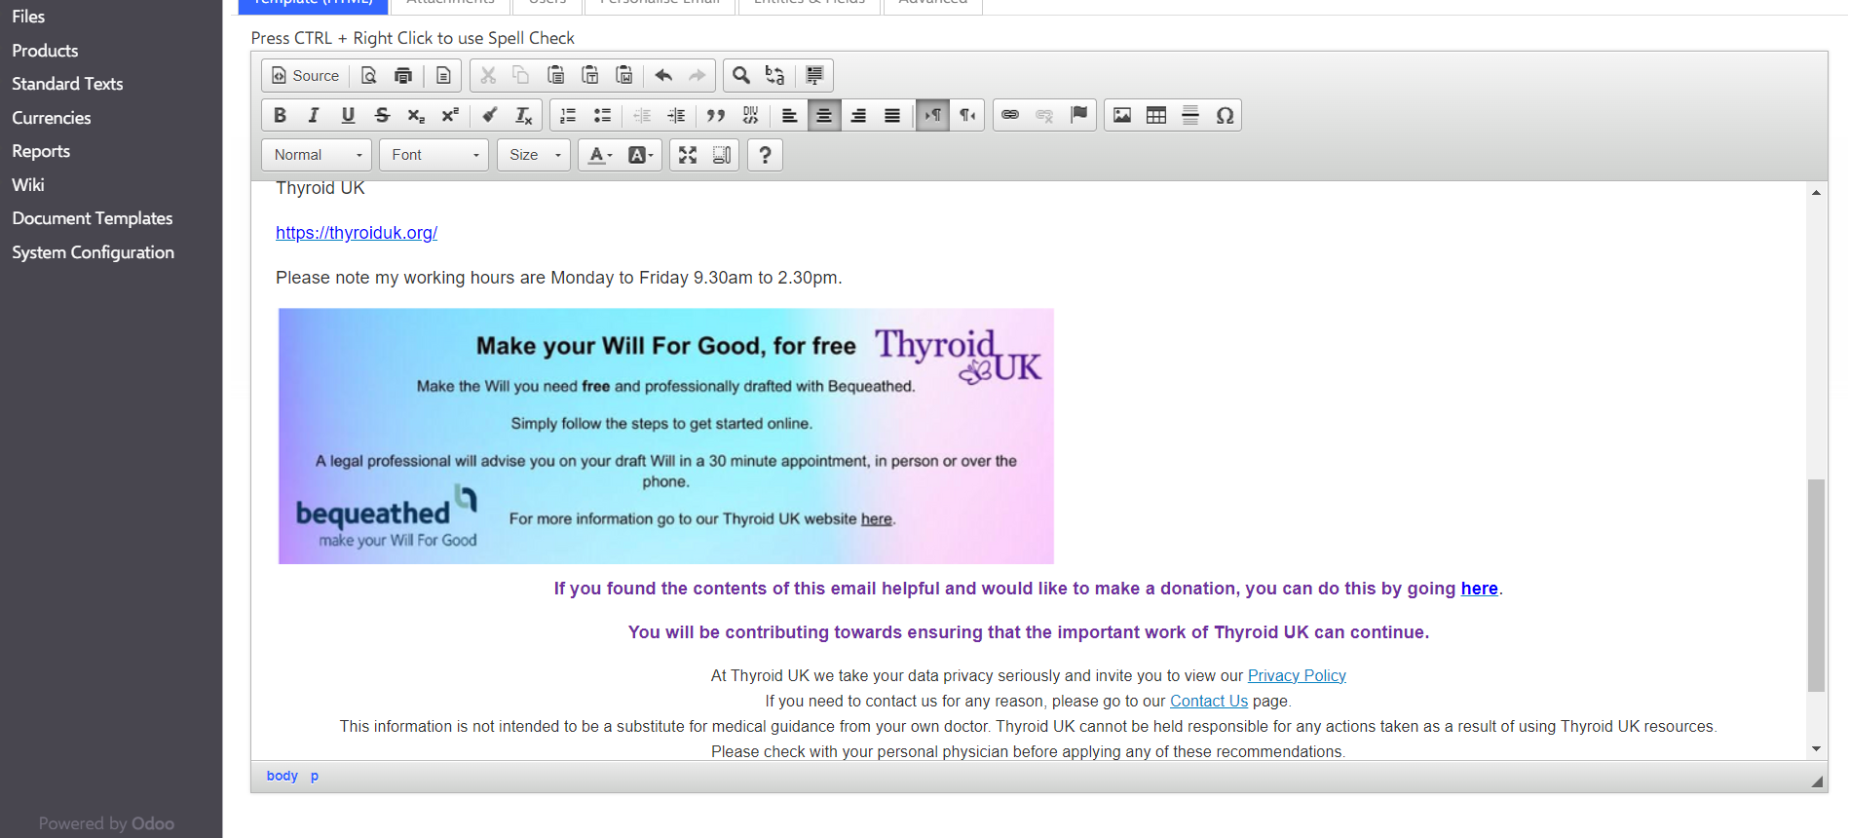Image resolution: width=1849 pixels, height=838 pixels.
Task: Select Paste as plain text icon
Action: coord(590,76)
